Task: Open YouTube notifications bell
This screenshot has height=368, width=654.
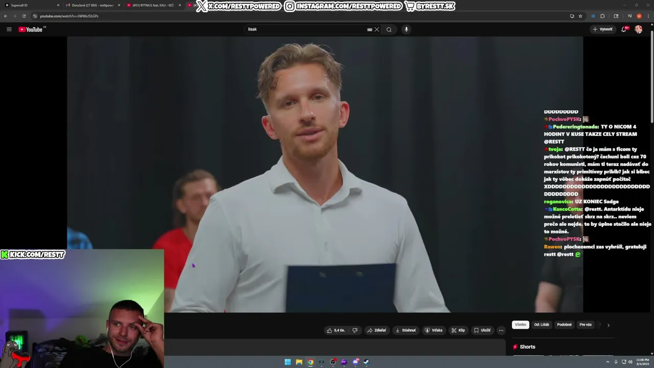Action: 624,30
